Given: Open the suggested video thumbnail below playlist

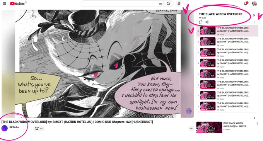Looking at the screenshot, I should tap(209, 127).
